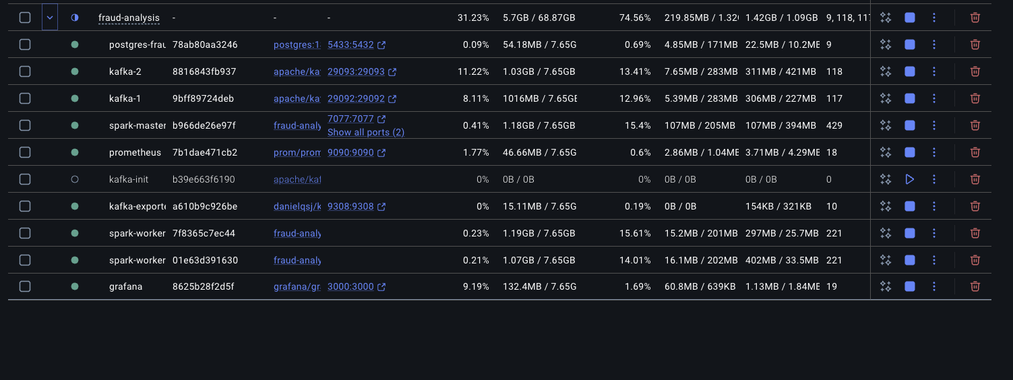
Task: Collapse the fraud-analysis compose group
Action: click(x=50, y=18)
